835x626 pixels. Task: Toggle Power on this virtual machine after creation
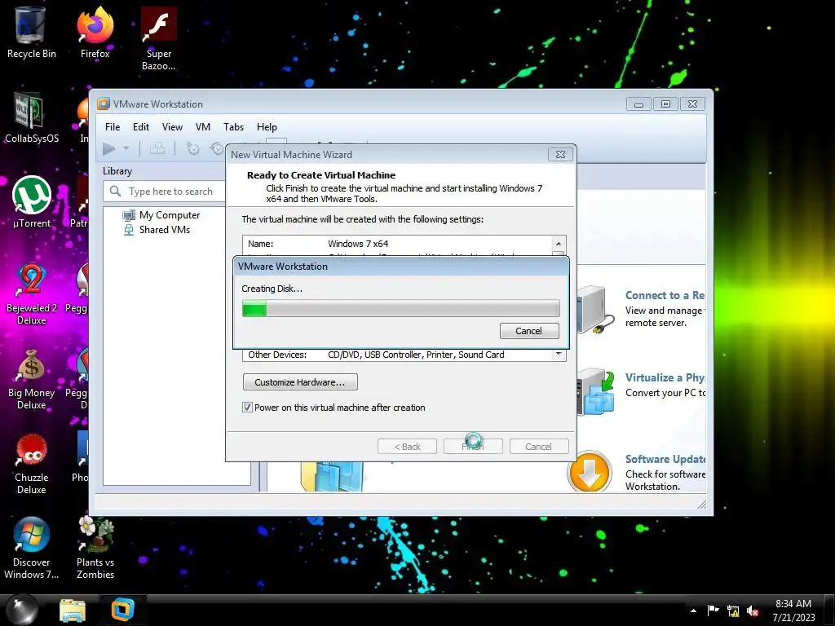pos(247,408)
